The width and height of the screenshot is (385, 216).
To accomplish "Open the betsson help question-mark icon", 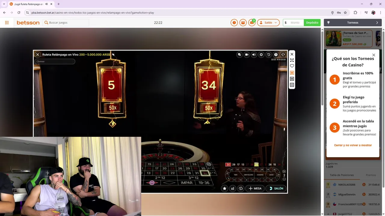I will coord(234,22).
